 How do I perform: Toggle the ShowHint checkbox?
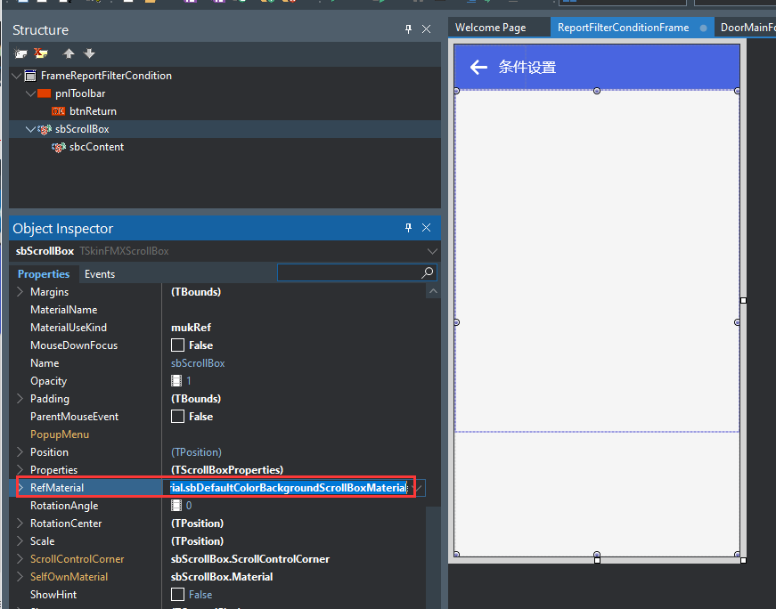177,594
